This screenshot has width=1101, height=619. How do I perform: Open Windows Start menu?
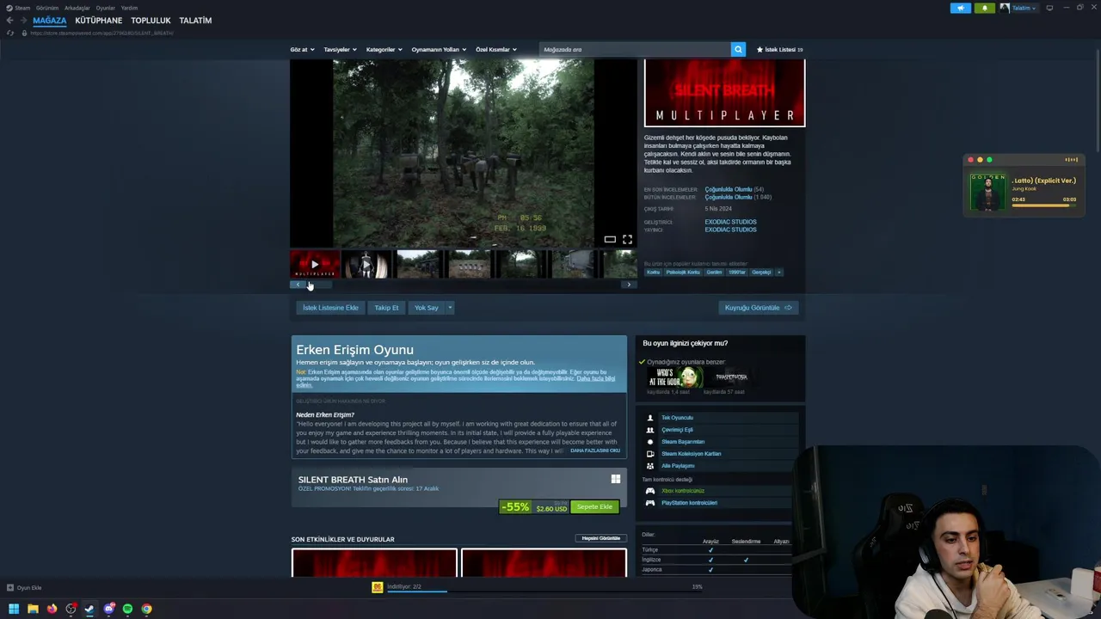[x=14, y=609]
